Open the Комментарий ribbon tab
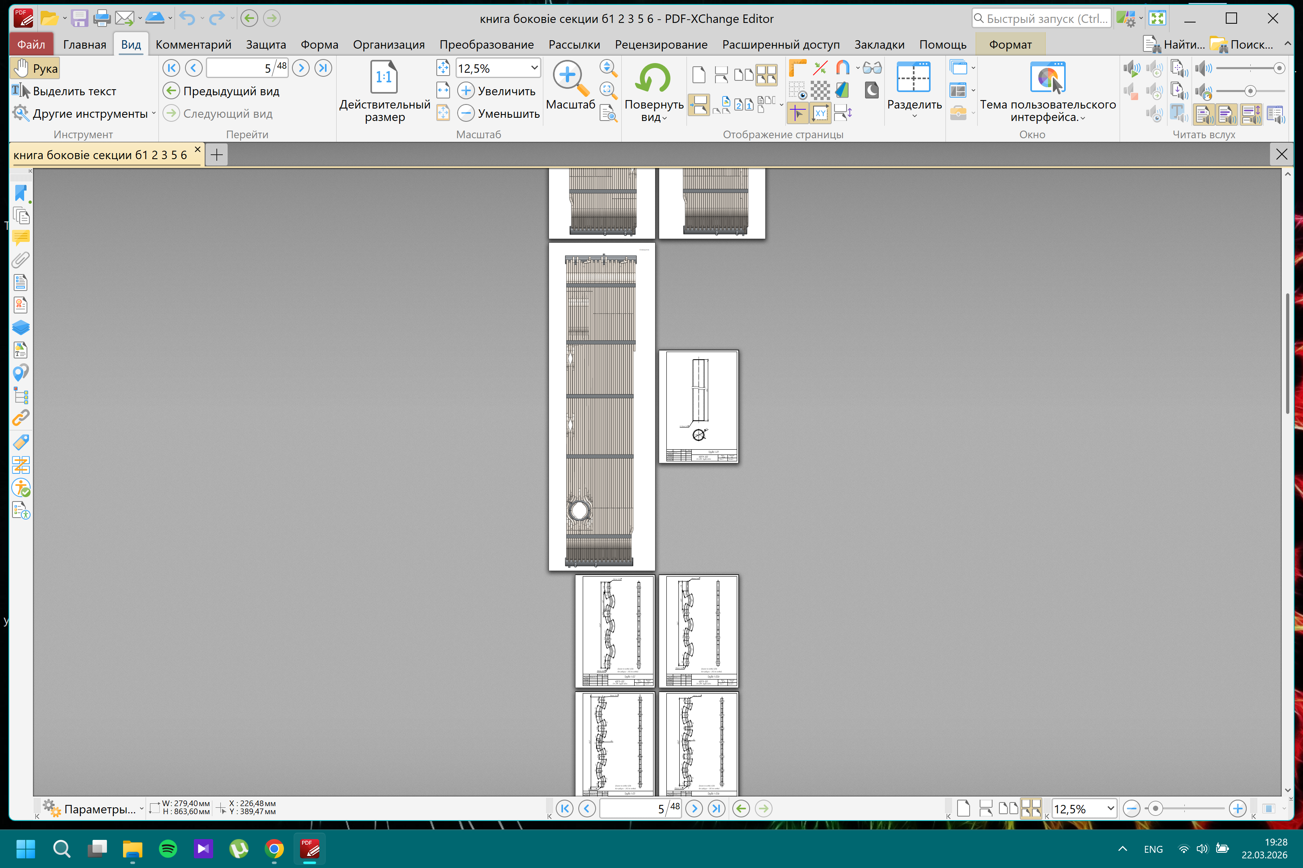 [193, 44]
